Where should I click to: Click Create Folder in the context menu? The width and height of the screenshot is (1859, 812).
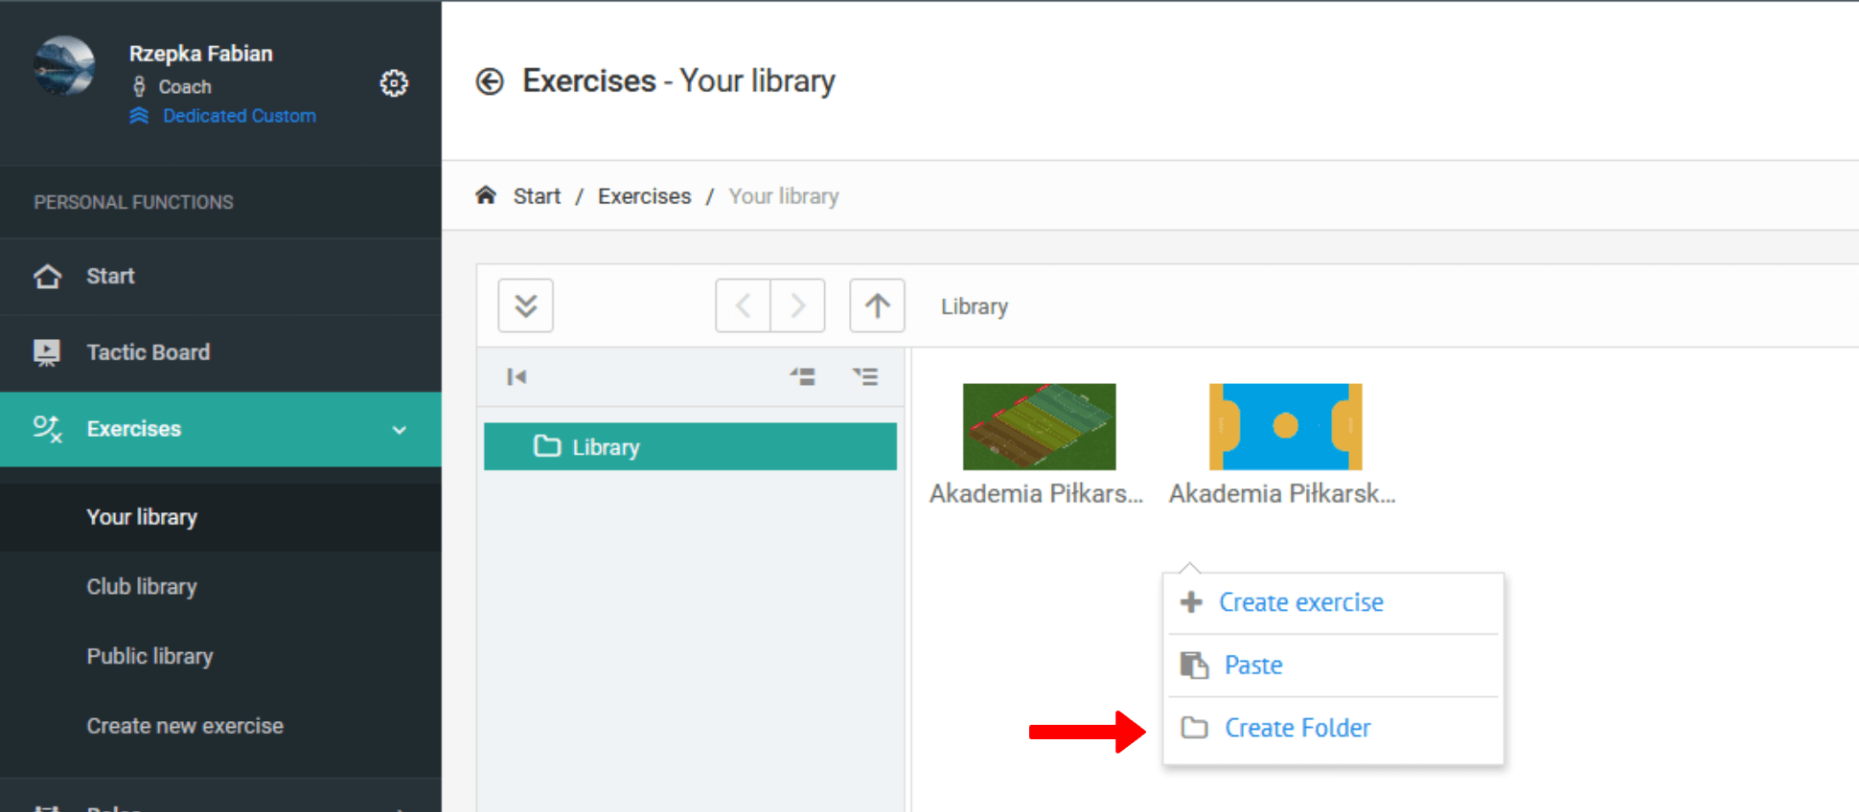(x=1297, y=728)
